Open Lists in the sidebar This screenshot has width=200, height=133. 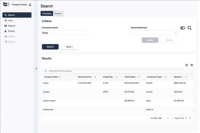17,20
